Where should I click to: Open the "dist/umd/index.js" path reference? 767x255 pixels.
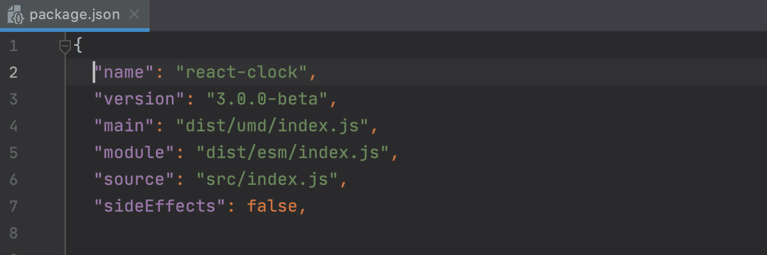(272, 126)
